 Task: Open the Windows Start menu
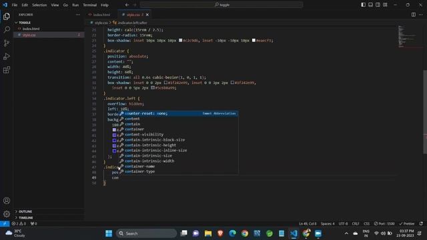109,233
